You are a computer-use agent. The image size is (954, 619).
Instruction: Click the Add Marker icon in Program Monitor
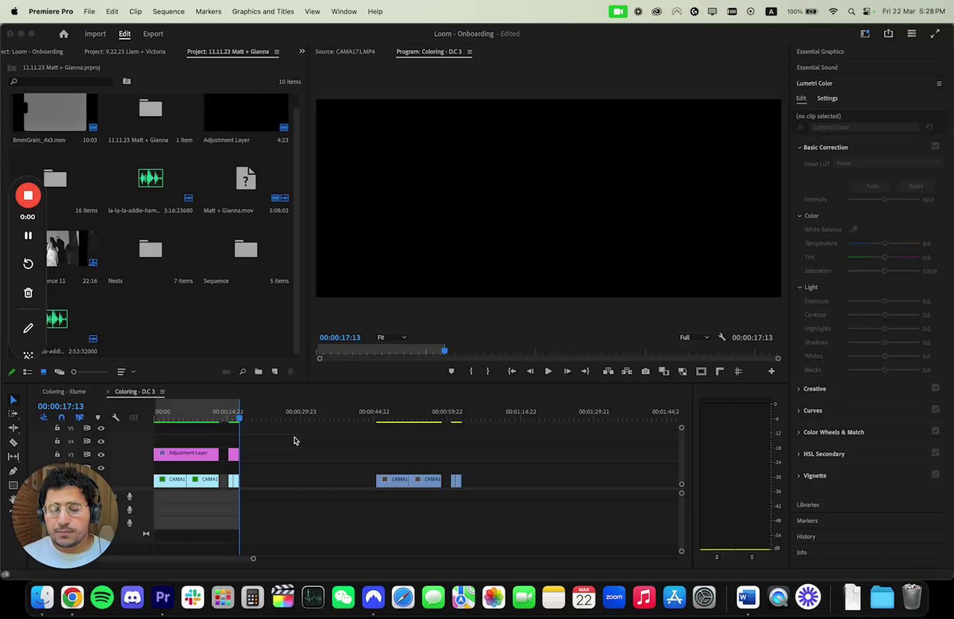tap(451, 371)
